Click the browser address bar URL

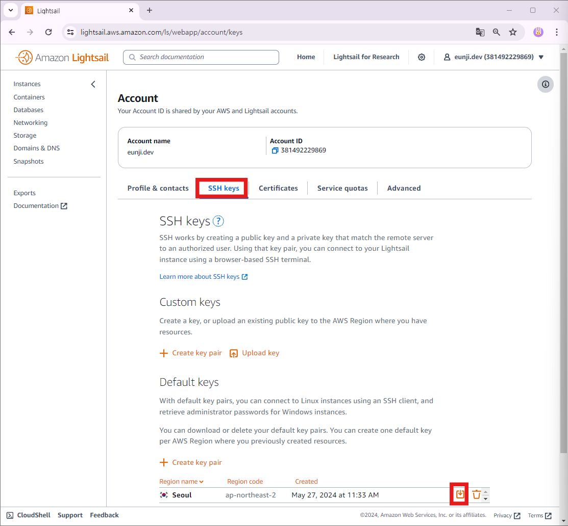click(x=162, y=32)
